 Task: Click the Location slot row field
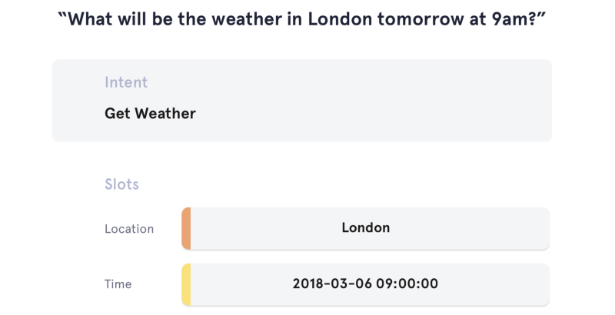pos(366,228)
